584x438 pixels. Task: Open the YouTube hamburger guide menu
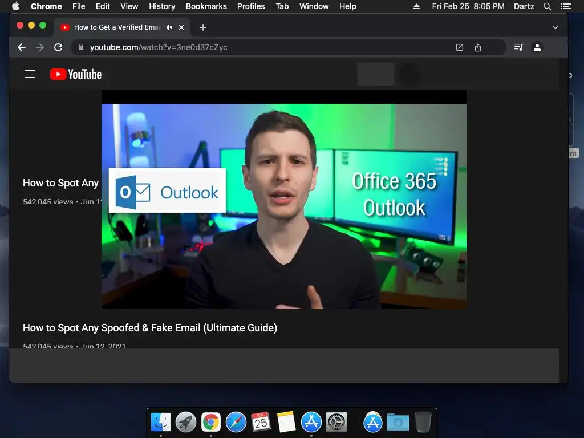tap(30, 74)
